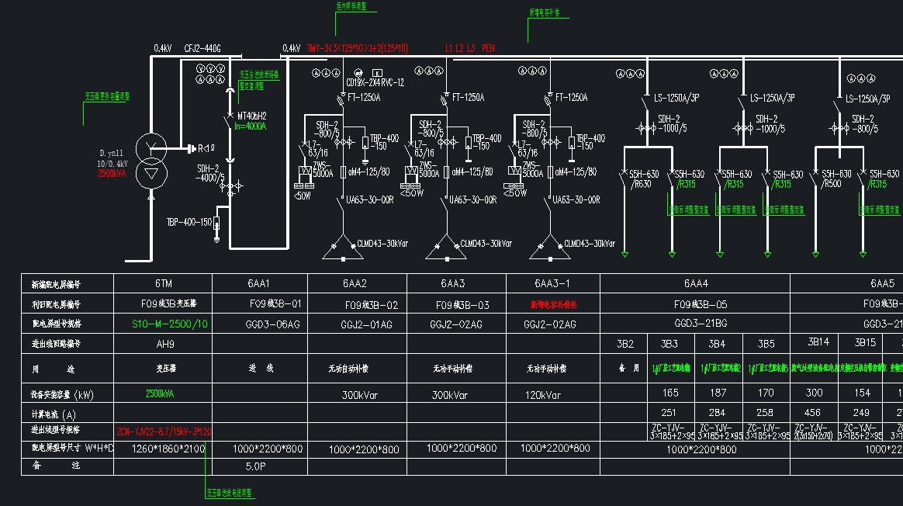Select the AH9 circuit number cell
The image size is (903, 506).
(x=164, y=344)
